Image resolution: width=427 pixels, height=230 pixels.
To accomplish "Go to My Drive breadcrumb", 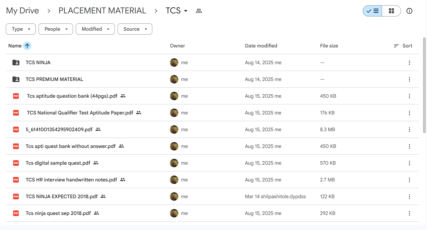I will pyautogui.click(x=23, y=11).
